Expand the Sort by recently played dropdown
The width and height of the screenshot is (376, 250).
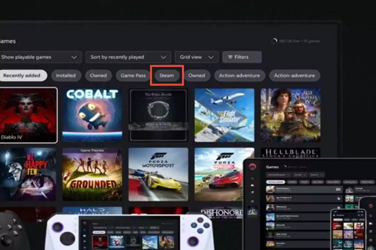[x=128, y=57]
